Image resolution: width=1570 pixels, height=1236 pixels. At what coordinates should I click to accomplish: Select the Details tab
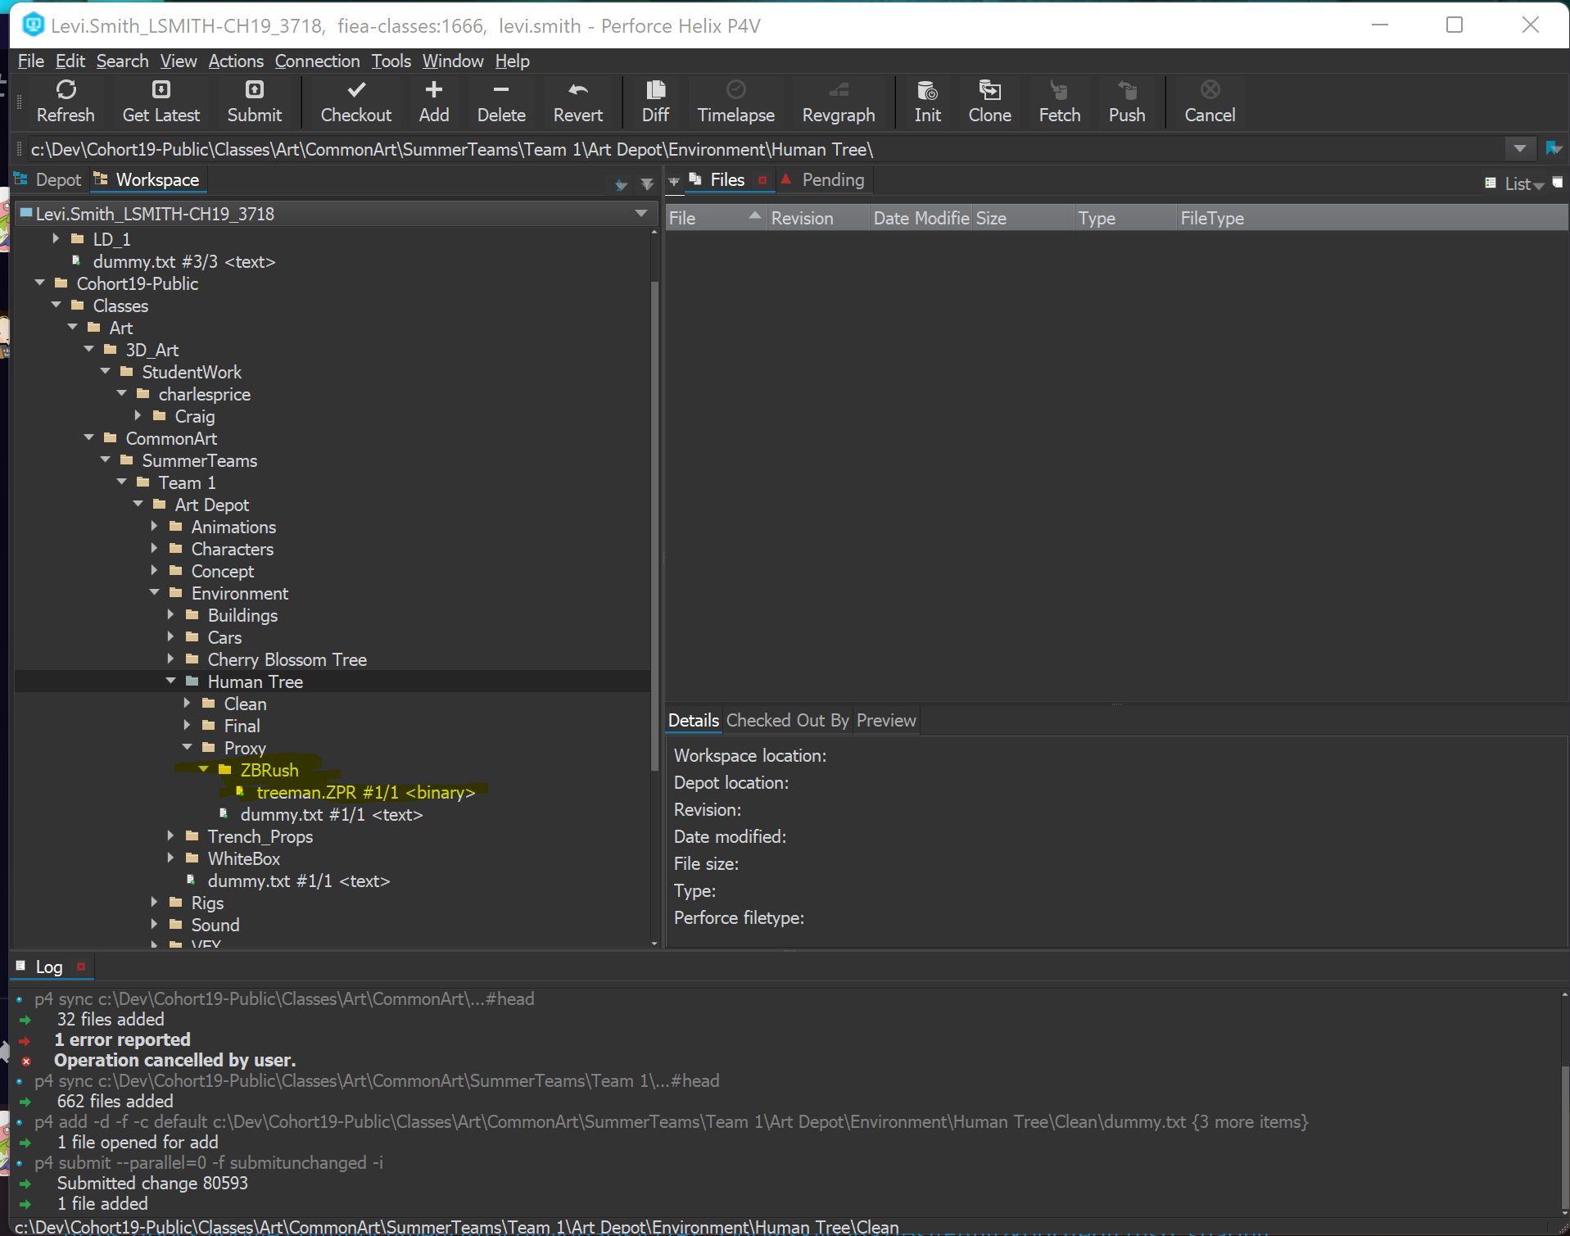693,721
